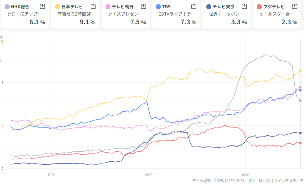Viewport: 306px width, 186px height.
Task: Select the フジテレビ channel name
Action: [x=274, y=7]
